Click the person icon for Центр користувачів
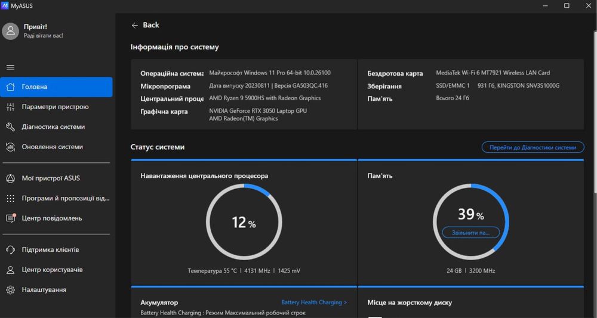 [x=11, y=270]
